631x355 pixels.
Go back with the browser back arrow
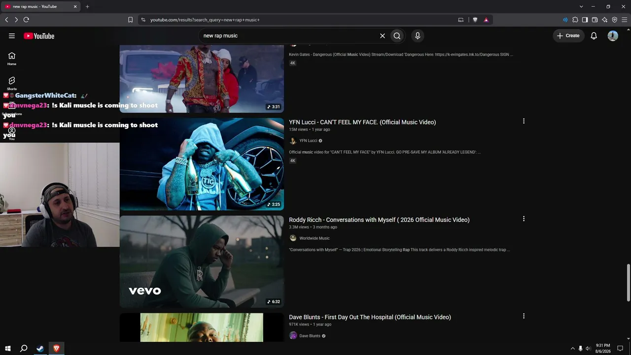[x=6, y=20]
